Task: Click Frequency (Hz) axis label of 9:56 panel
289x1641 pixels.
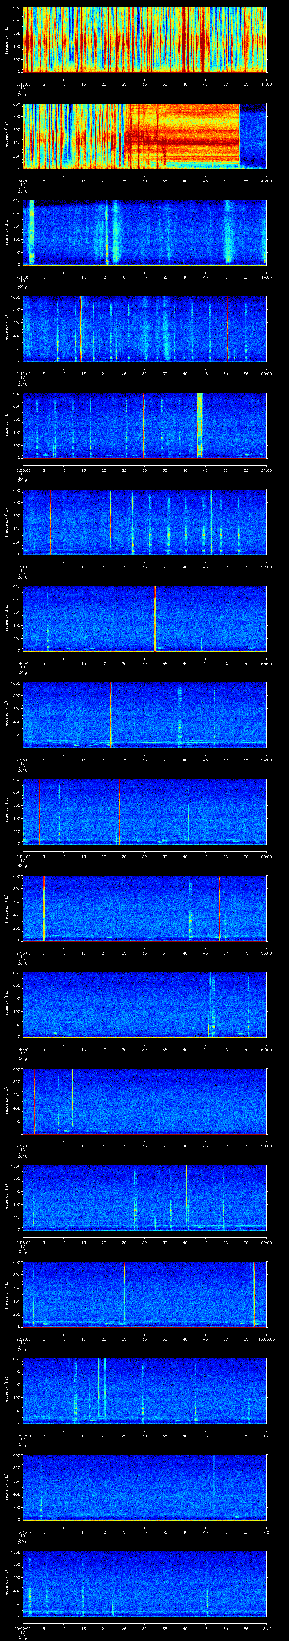Action: point(6,1005)
